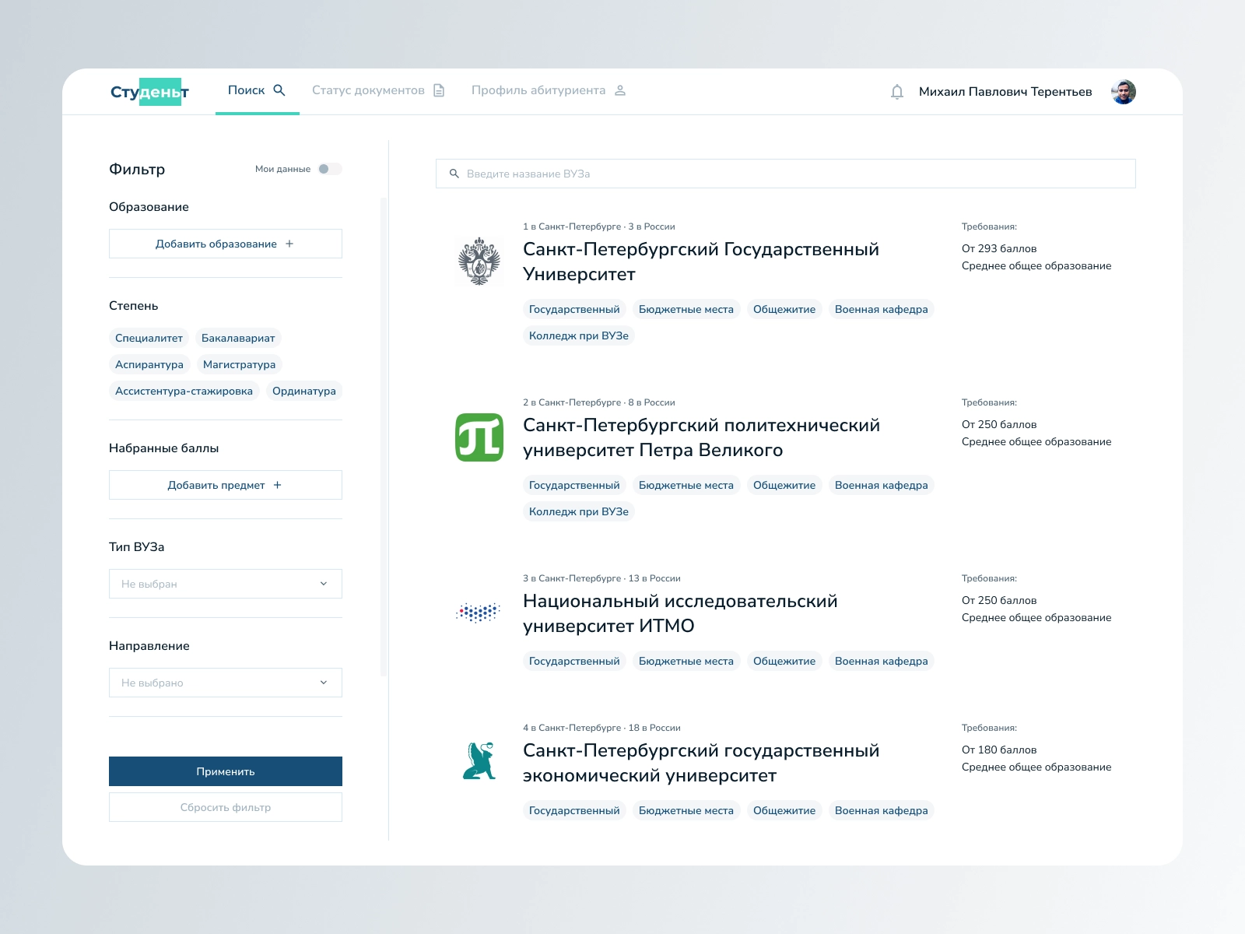Open user avatar of Михаил Терентьев
Image resolution: width=1245 pixels, height=934 pixels.
[1124, 92]
